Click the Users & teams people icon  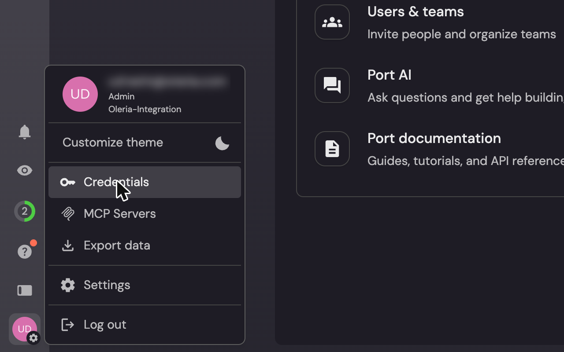pyautogui.click(x=332, y=22)
